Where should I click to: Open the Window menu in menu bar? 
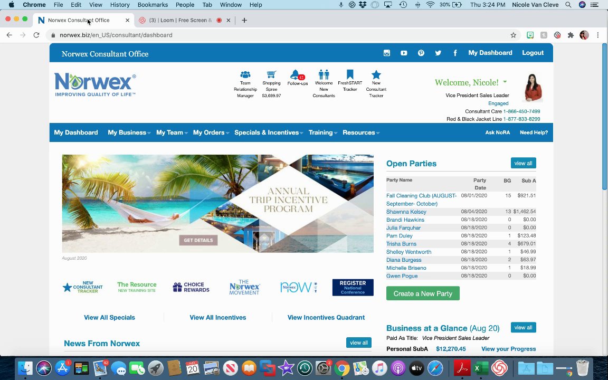click(x=231, y=5)
